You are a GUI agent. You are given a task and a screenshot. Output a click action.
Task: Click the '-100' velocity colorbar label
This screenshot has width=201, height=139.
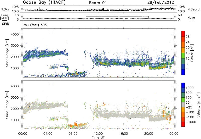coord(190,112)
